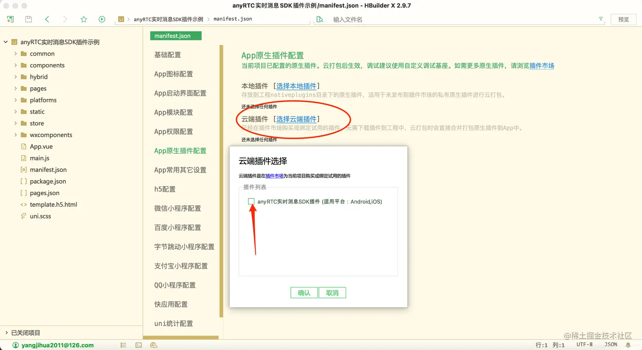This screenshot has height=350, width=642.
Task: Click the new file toolbar icon
Action: (x=10, y=19)
